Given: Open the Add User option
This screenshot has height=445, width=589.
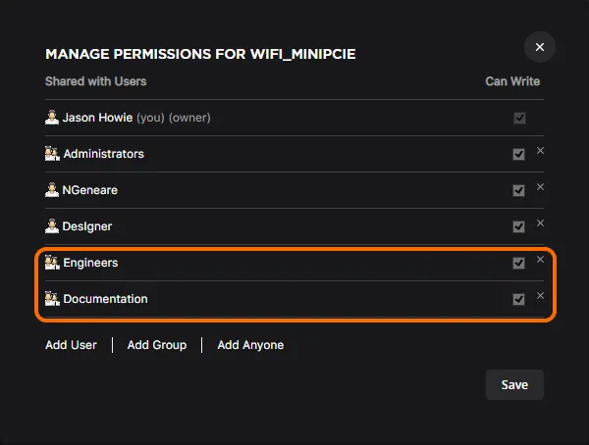Looking at the screenshot, I should point(71,345).
